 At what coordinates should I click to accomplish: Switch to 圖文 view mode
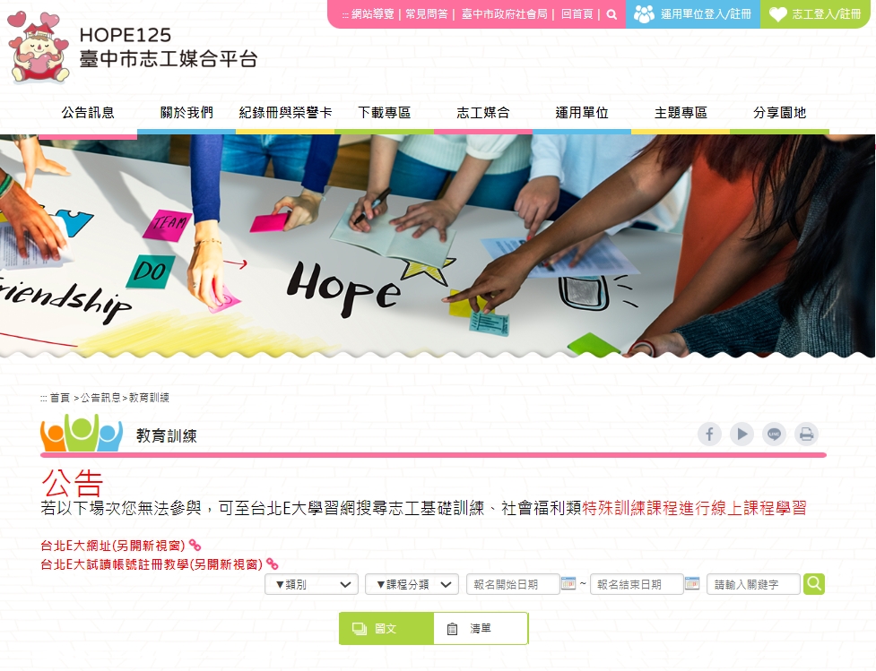point(386,629)
